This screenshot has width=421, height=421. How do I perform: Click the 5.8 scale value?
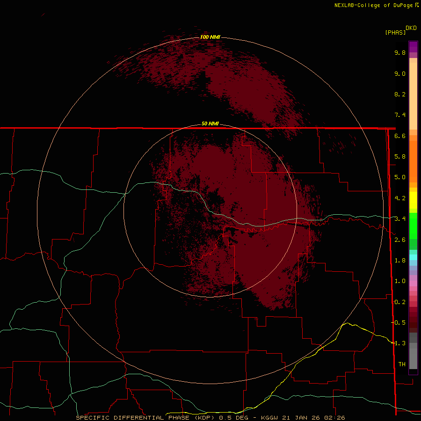400,157
